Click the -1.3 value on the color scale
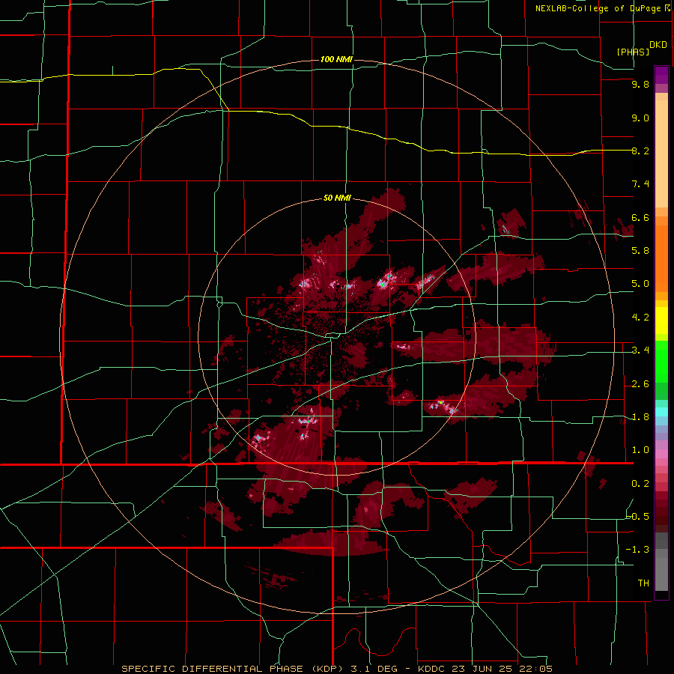 pos(638,550)
